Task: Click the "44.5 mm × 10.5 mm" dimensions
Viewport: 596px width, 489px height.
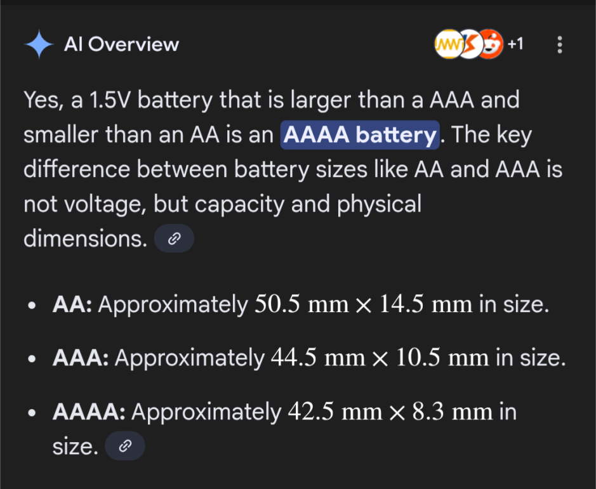Action: click(x=380, y=358)
